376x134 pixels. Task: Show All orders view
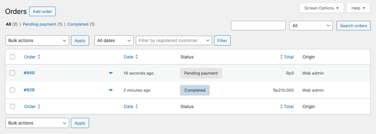pos(9,24)
